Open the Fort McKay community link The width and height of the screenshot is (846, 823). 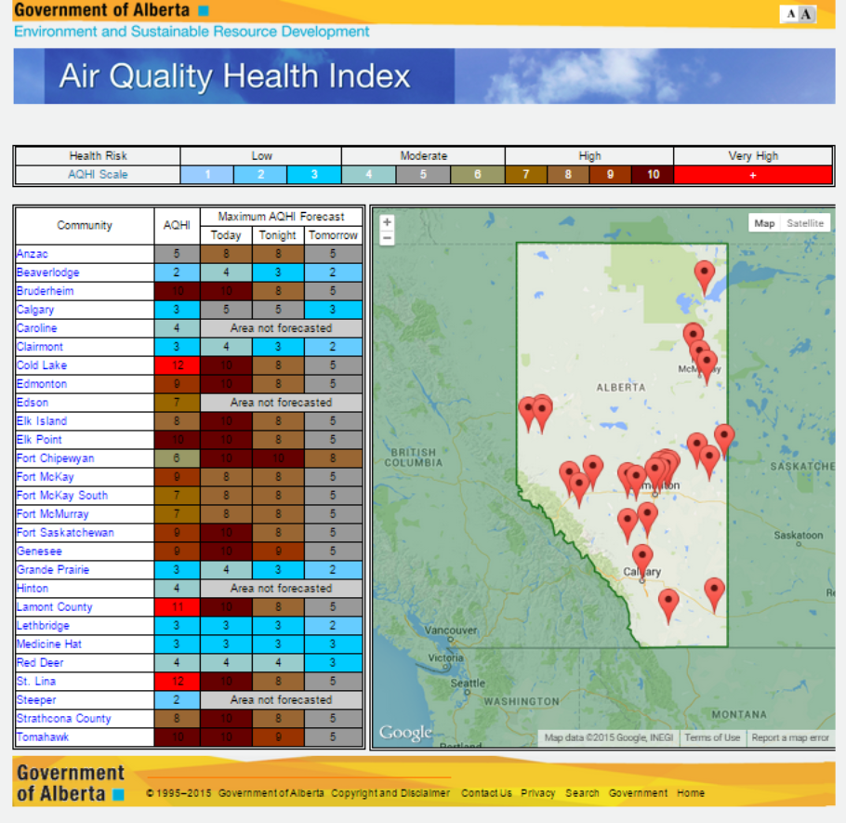point(45,477)
